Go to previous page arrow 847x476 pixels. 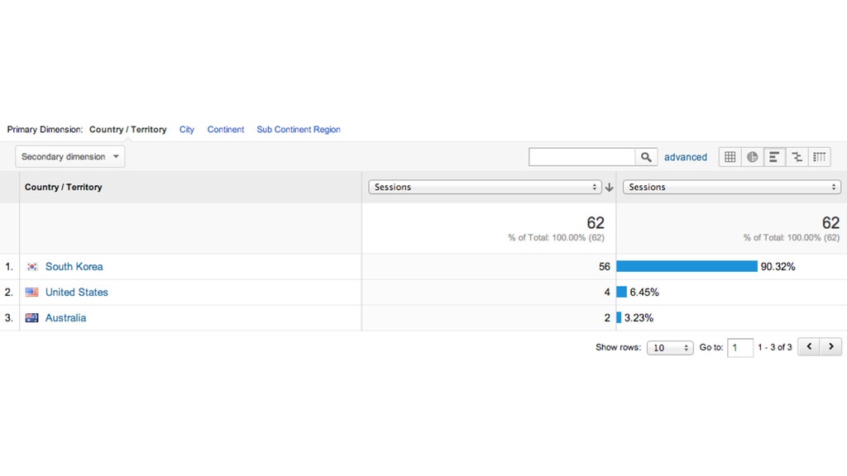coord(809,346)
